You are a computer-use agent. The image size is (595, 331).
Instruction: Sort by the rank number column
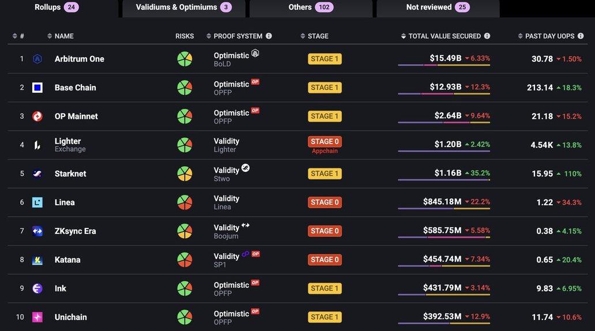18,36
